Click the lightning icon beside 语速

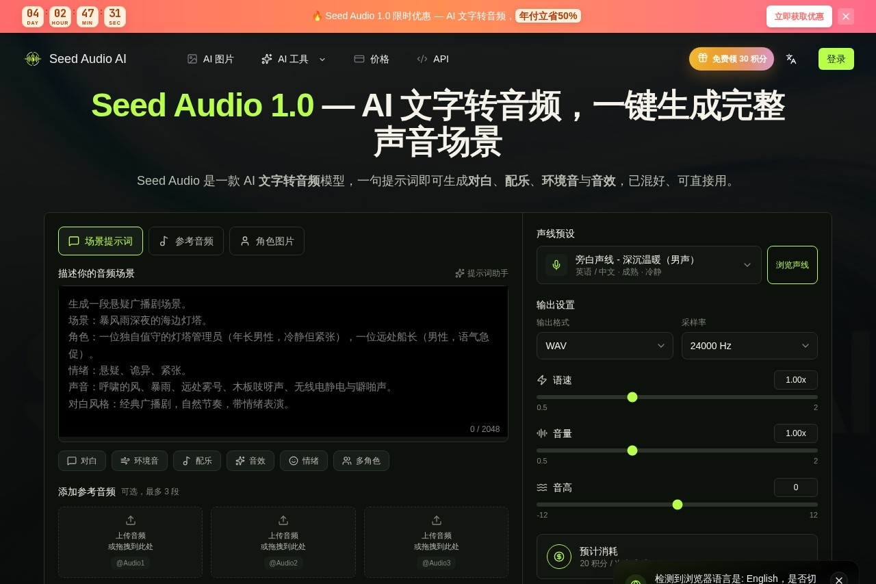542,380
